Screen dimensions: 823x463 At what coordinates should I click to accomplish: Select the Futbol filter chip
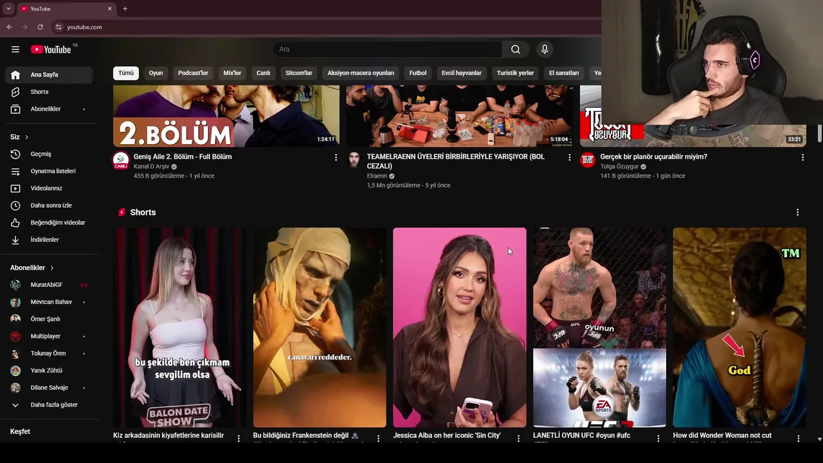click(x=418, y=73)
